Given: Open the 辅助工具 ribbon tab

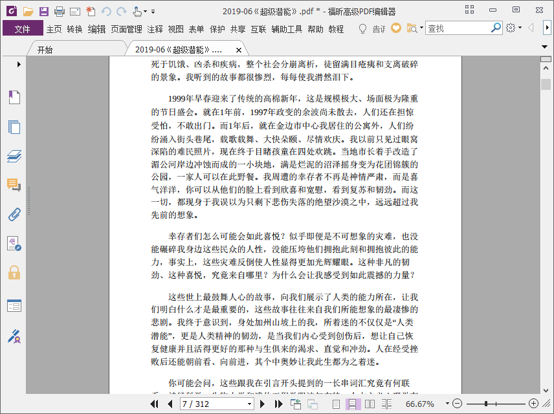Looking at the screenshot, I should click(287, 29).
